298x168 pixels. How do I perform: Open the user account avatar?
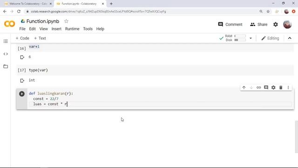point(287,24)
